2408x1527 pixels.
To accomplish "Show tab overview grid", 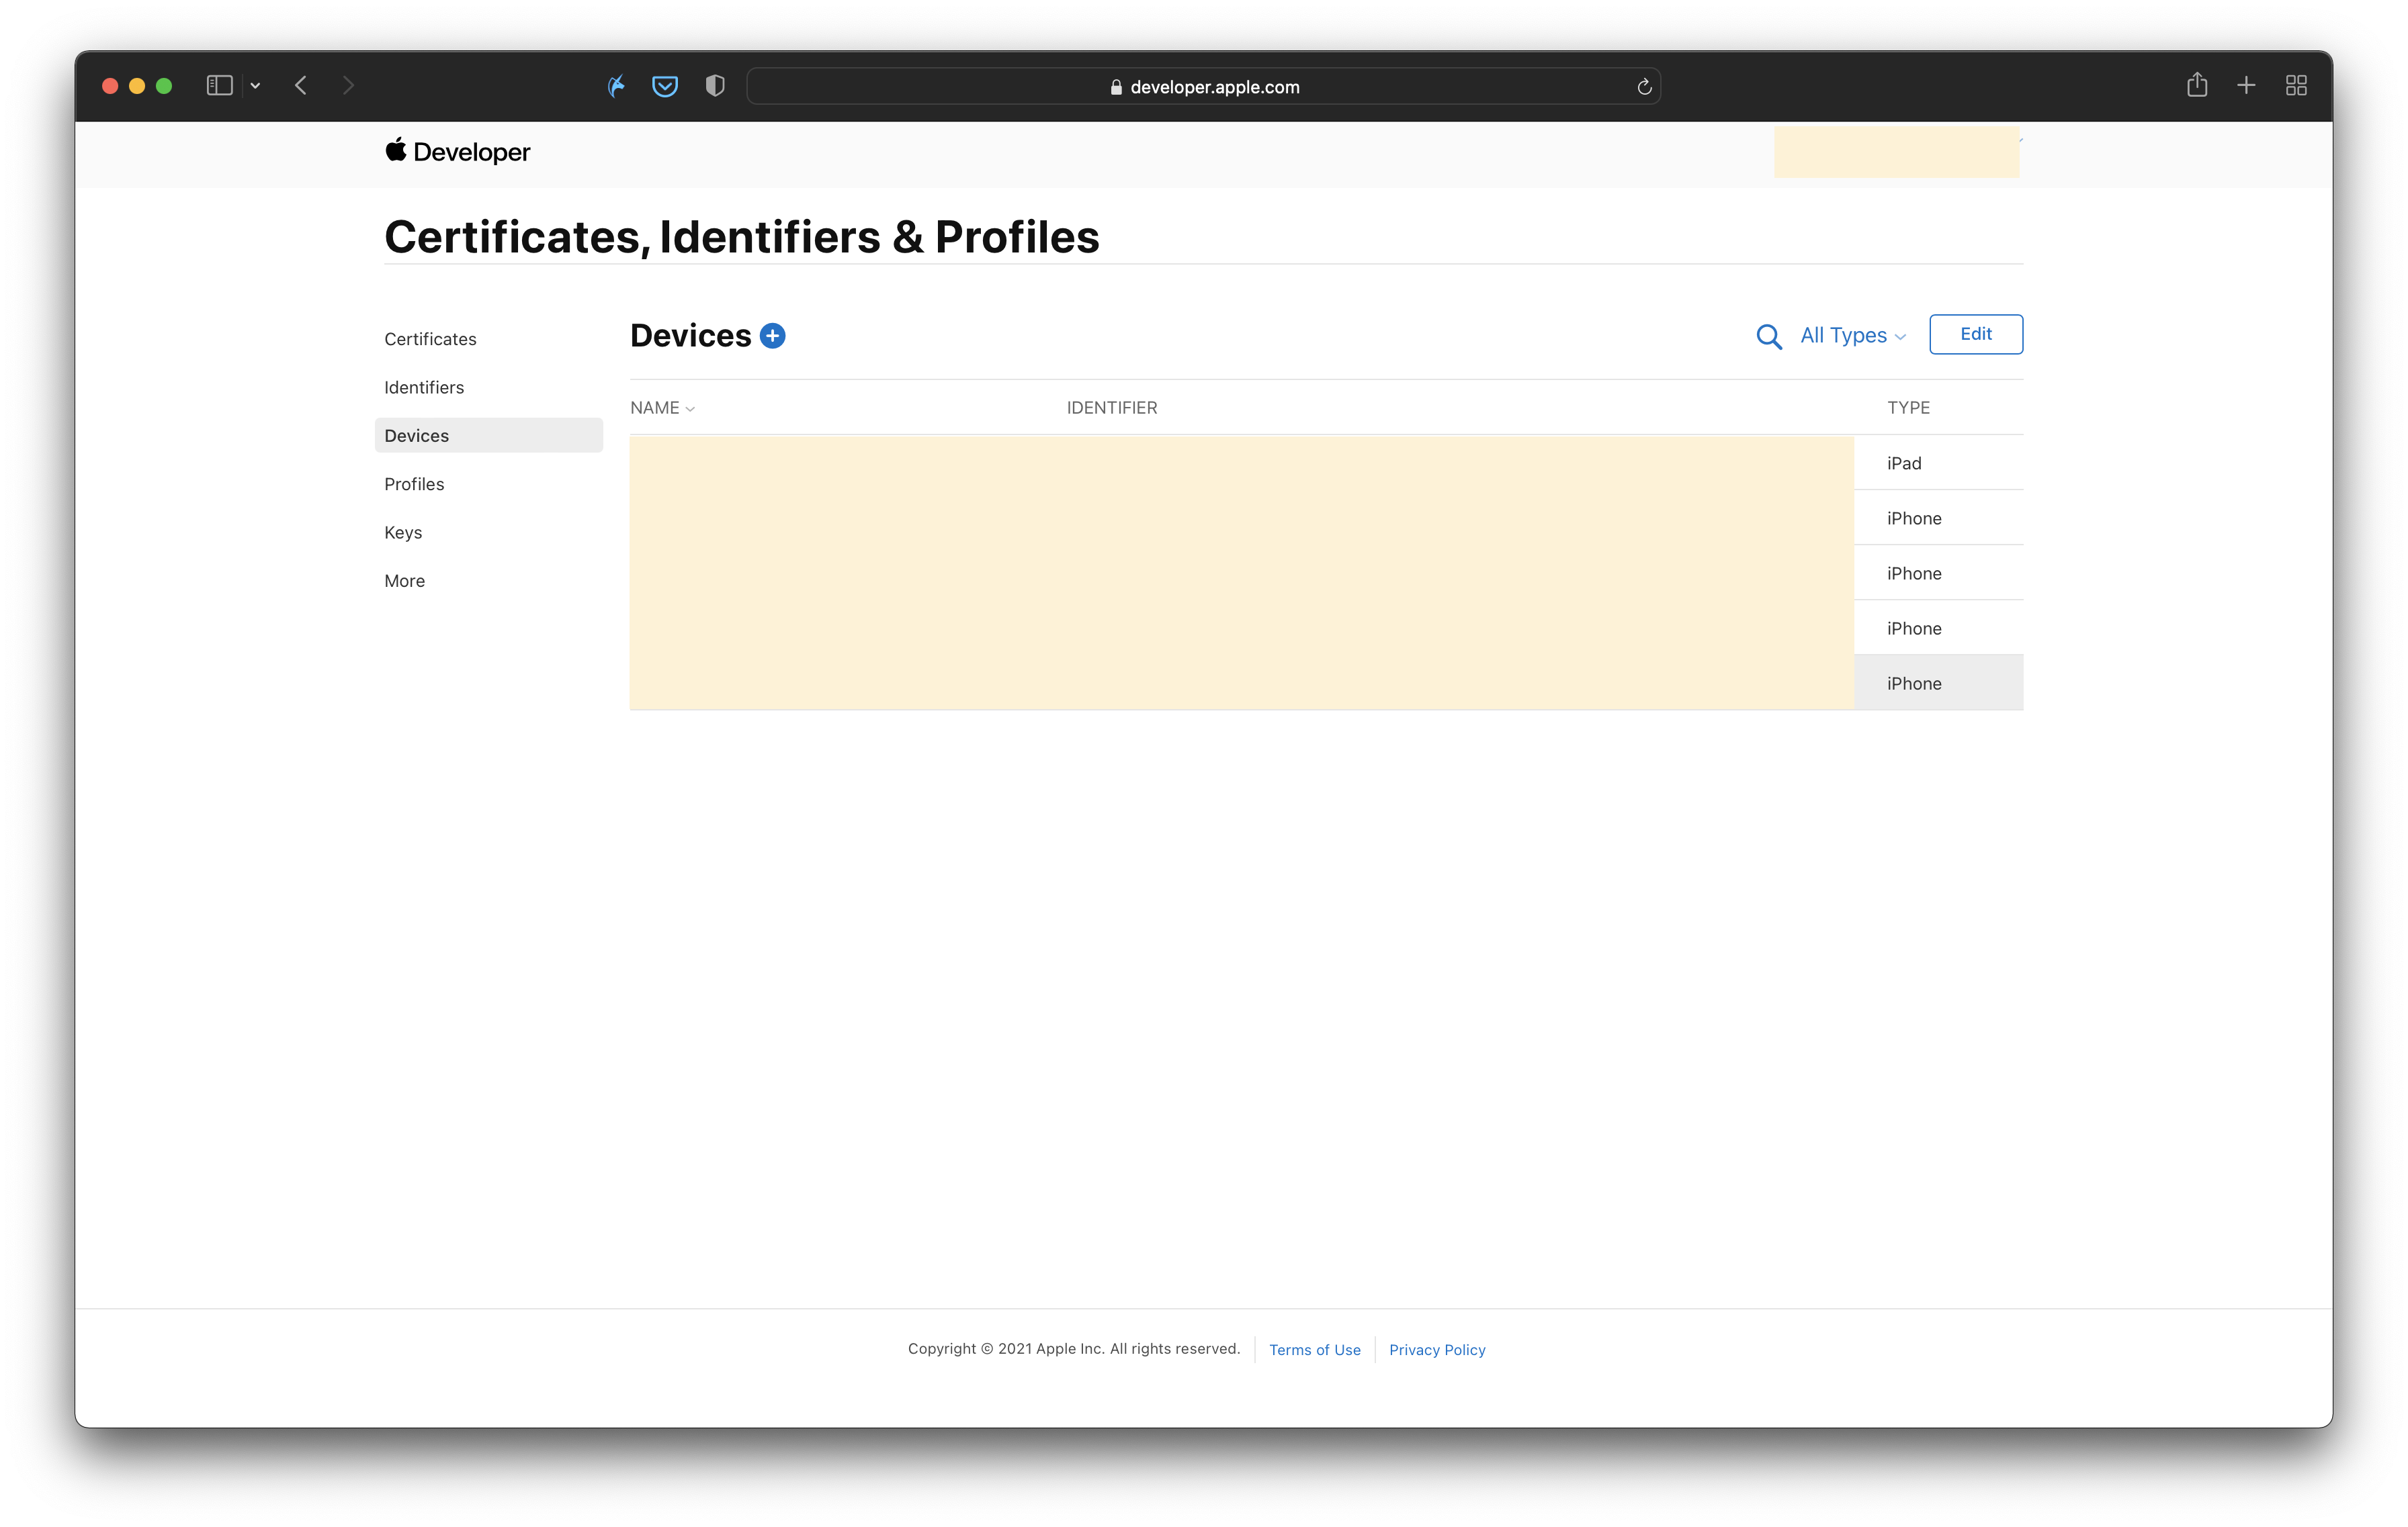I will click(x=2296, y=86).
